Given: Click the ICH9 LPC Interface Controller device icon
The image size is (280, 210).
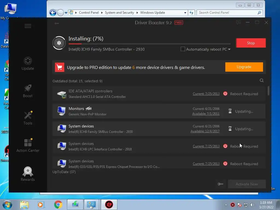Looking at the screenshot, I should 62,146.
